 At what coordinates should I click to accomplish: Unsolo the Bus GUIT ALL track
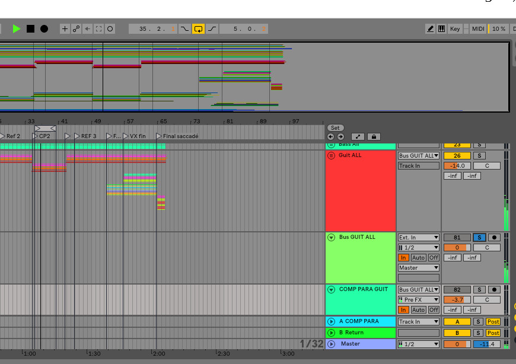[479, 237]
